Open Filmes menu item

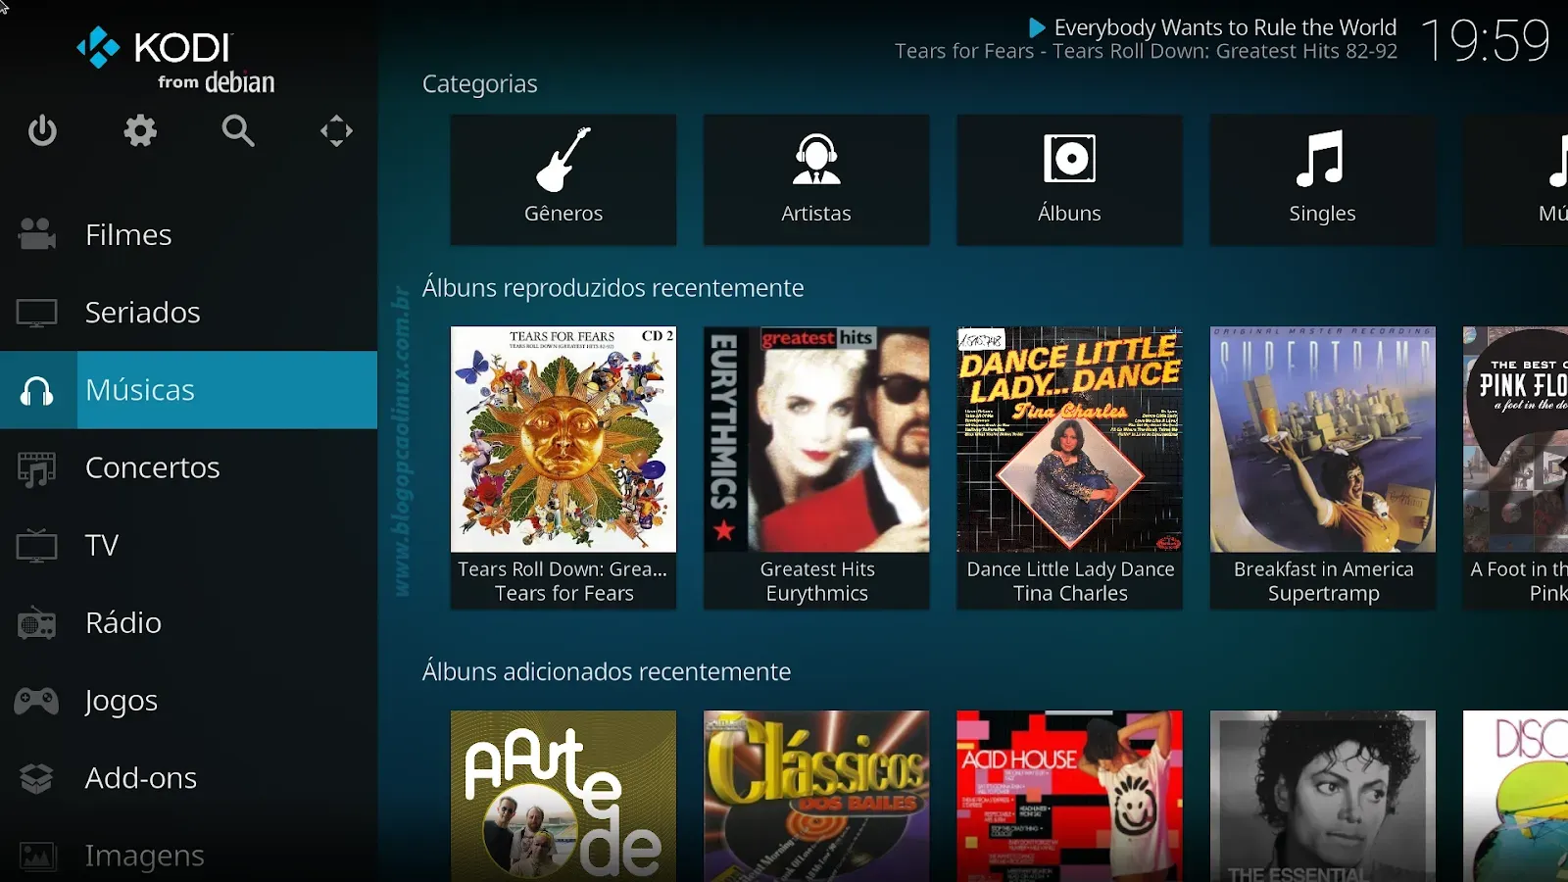(188, 234)
